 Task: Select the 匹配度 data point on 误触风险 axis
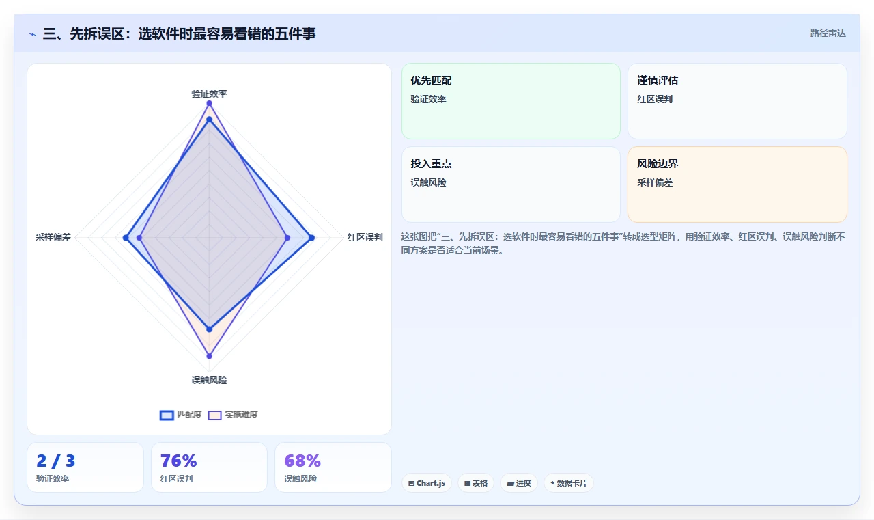click(x=209, y=329)
